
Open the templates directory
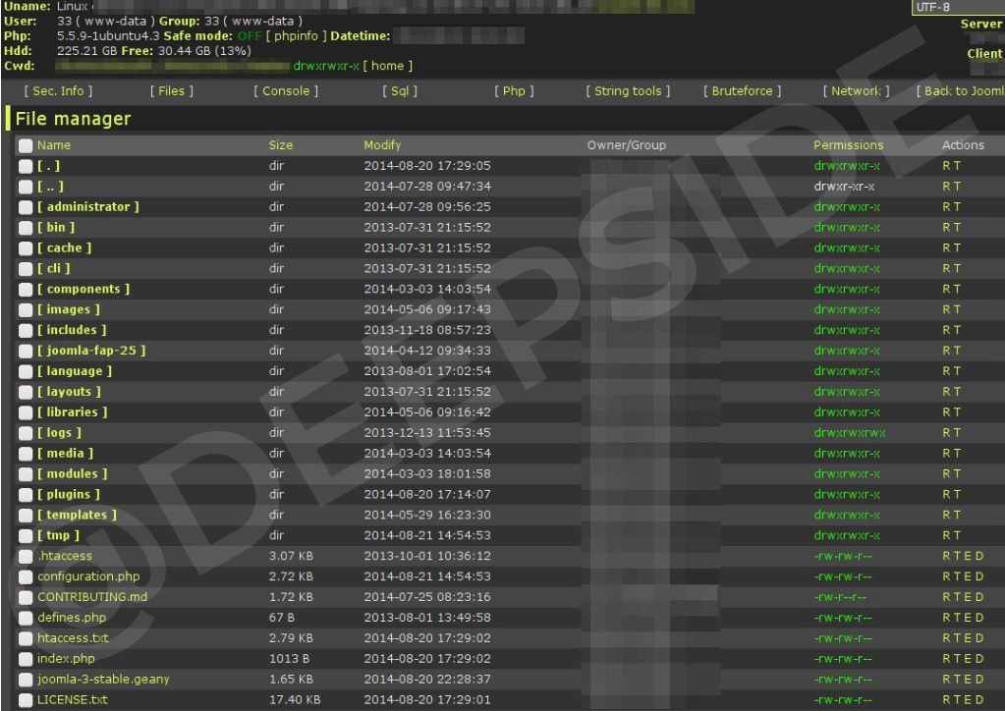[x=77, y=515]
